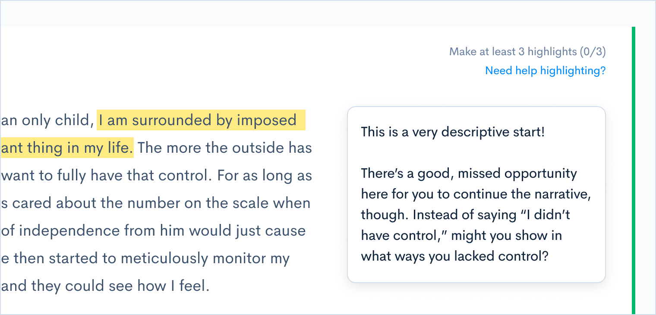This screenshot has height=315, width=656.
Task: Click the sentence start "The more the outside has"
Action: pyautogui.click(x=224, y=148)
